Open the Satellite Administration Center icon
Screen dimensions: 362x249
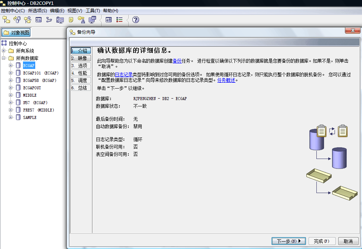click(28, 20)
